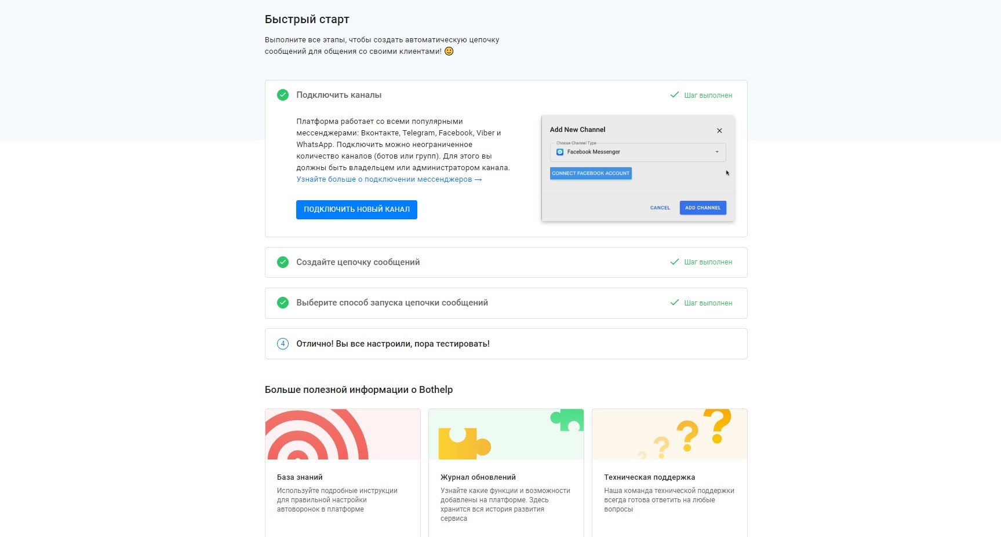Expand the Создайте цепочку сообщений step

click(358, 262)
